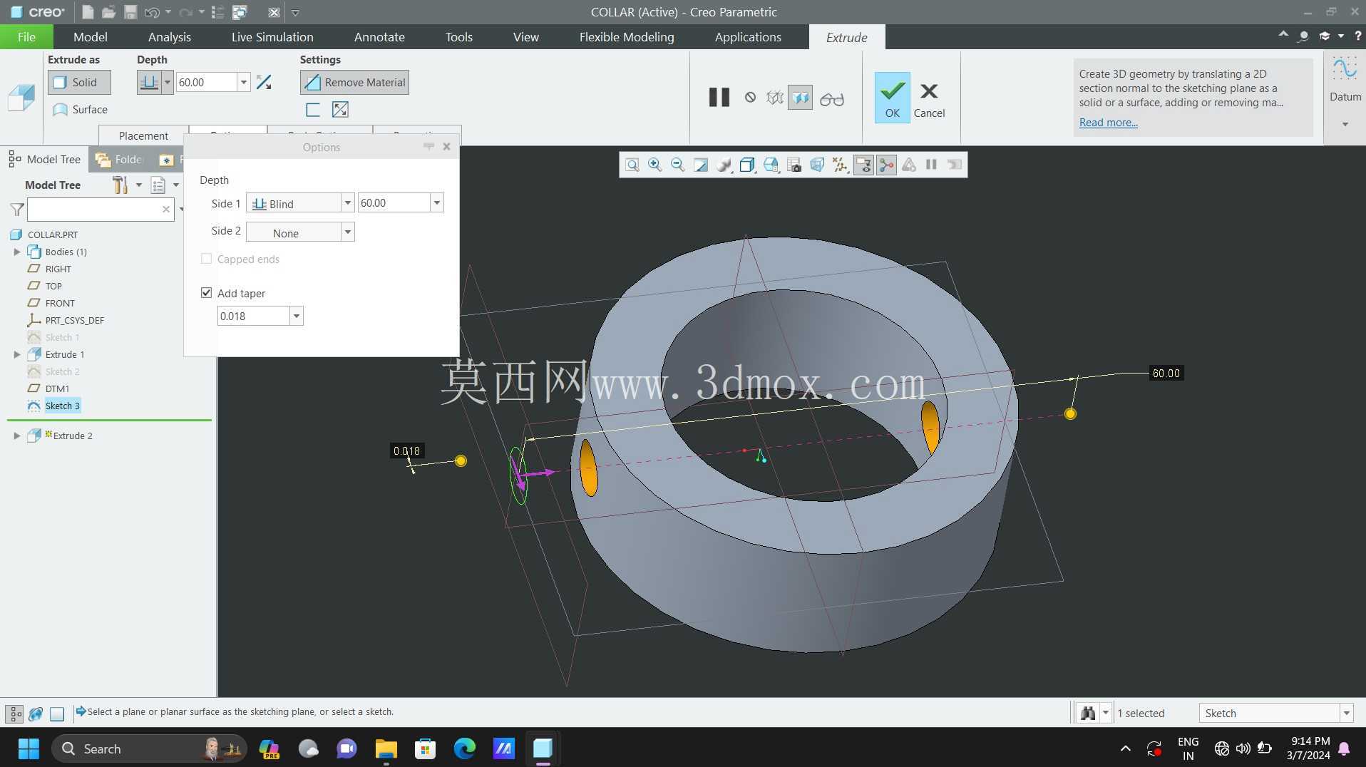
Task: Click OK to accept the extrude
Action: tap(892, 98)
